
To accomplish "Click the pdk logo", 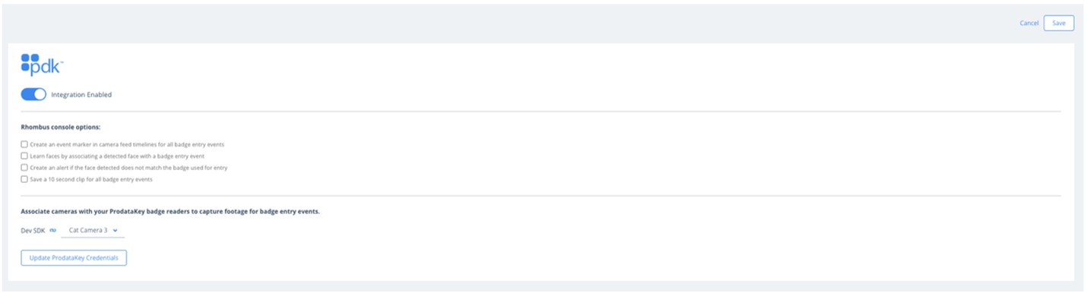I will coord(42,65).
